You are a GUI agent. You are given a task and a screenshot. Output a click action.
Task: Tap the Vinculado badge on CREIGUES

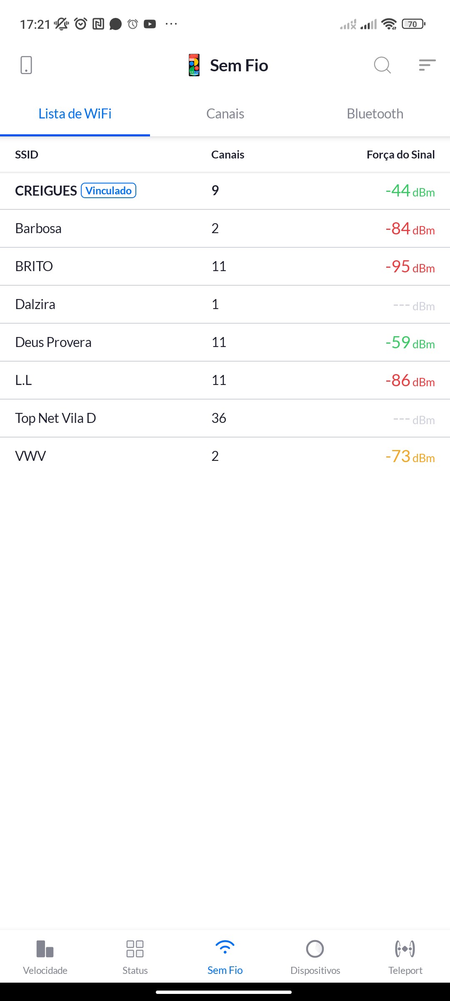[109, 191]
